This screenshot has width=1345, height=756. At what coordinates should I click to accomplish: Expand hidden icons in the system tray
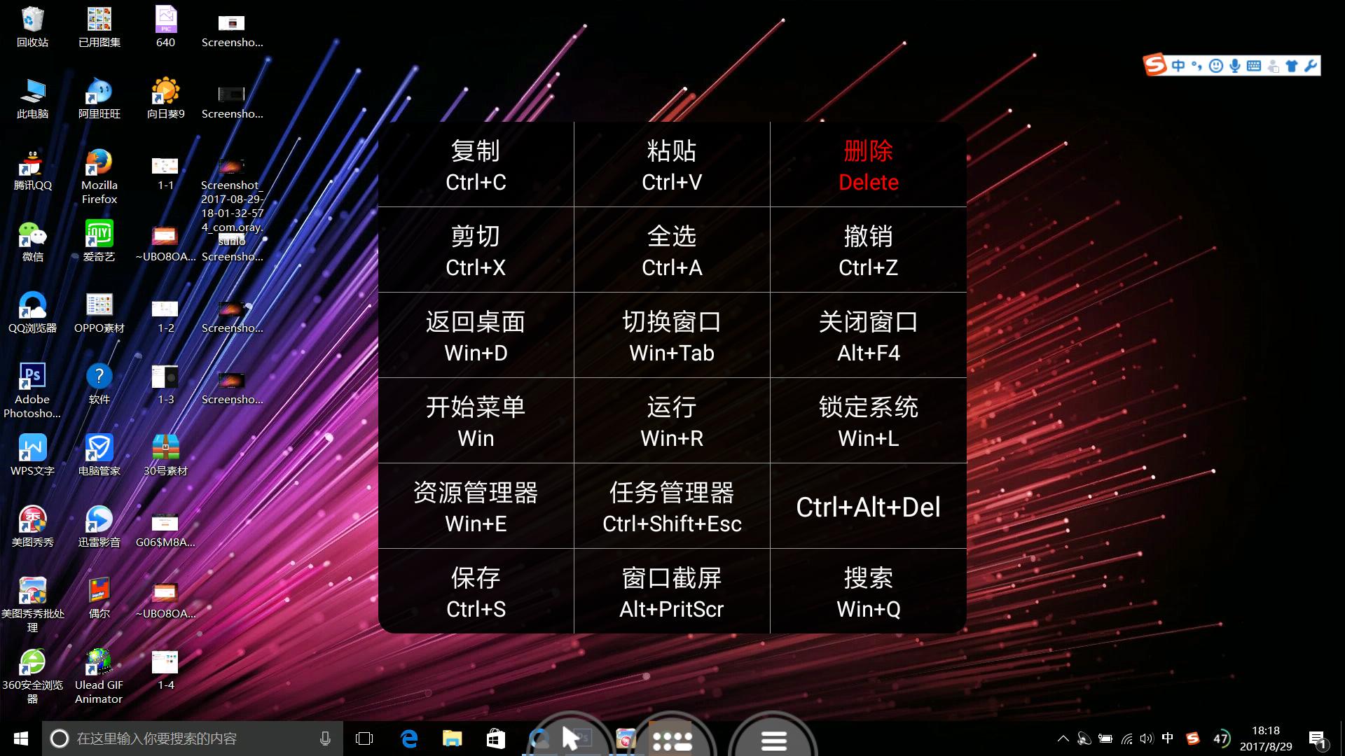coord(1063,738)
